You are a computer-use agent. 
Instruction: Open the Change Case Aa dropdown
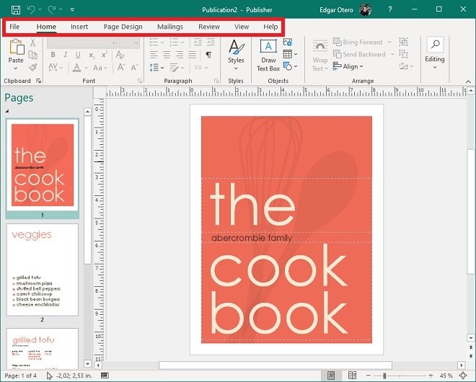click(100, 67)
